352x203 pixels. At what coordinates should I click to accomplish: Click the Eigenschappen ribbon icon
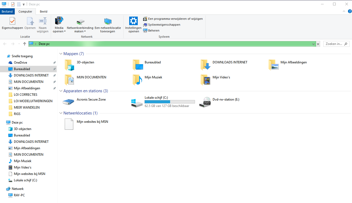12,21
